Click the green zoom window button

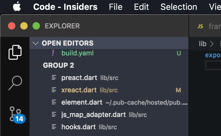36,26
